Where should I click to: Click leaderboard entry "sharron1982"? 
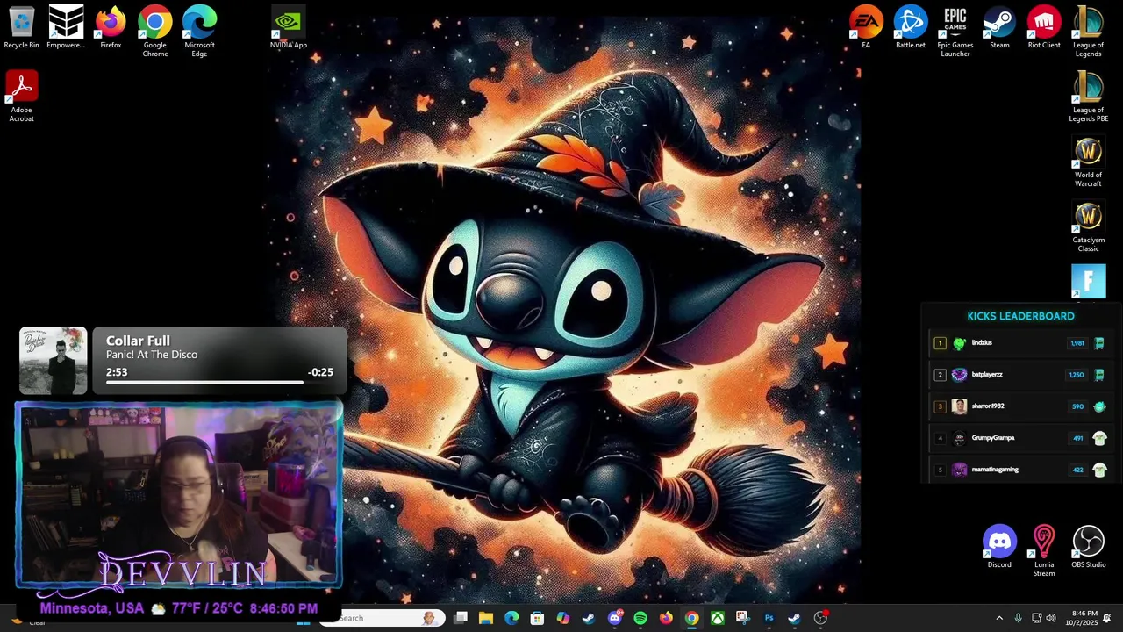(1020, 406)
